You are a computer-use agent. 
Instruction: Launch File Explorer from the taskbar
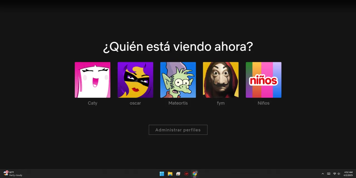(x=170, y=174)
